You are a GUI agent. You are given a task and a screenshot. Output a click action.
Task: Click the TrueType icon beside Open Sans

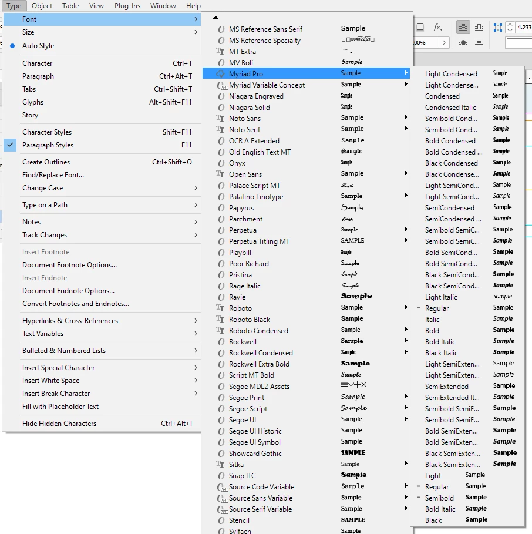coord(220,174)
